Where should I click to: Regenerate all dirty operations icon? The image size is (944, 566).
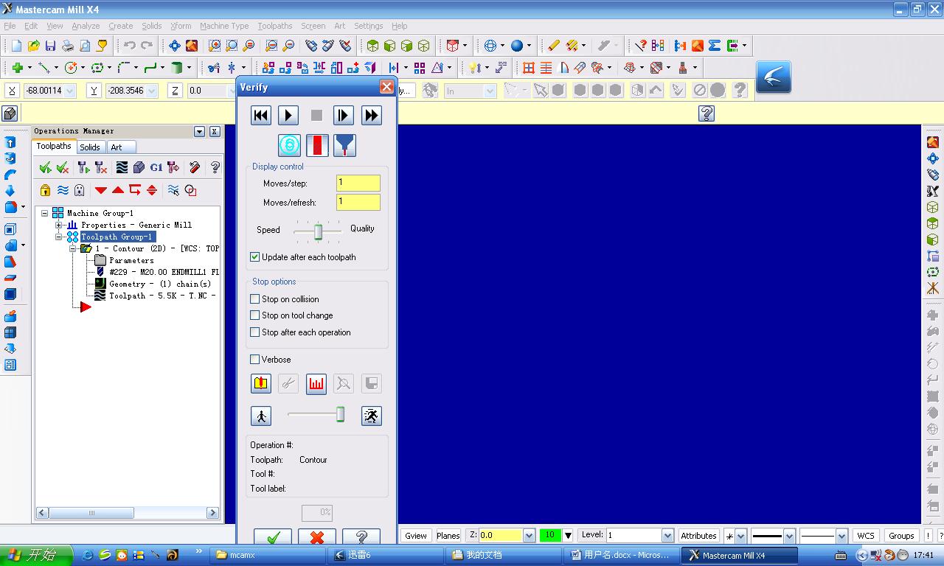pyautogui.click(x=101, y=167)
